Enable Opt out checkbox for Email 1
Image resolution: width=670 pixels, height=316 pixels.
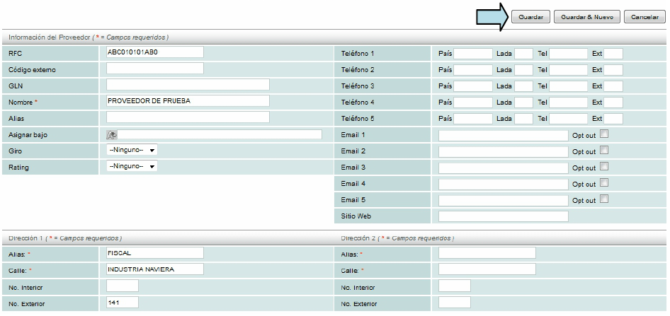tap(604, 134)
